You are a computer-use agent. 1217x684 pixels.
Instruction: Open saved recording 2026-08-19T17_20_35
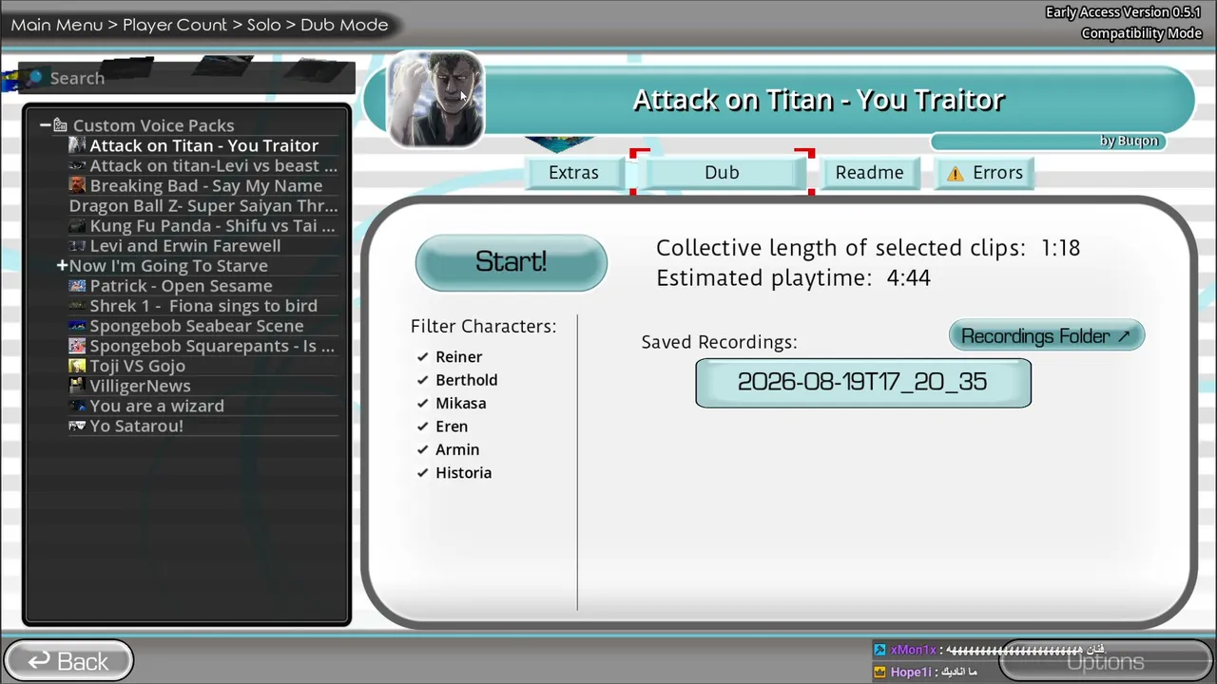pos(863,383)
